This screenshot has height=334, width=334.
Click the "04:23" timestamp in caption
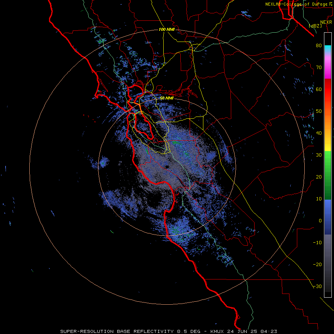click(x=269, y=331)
